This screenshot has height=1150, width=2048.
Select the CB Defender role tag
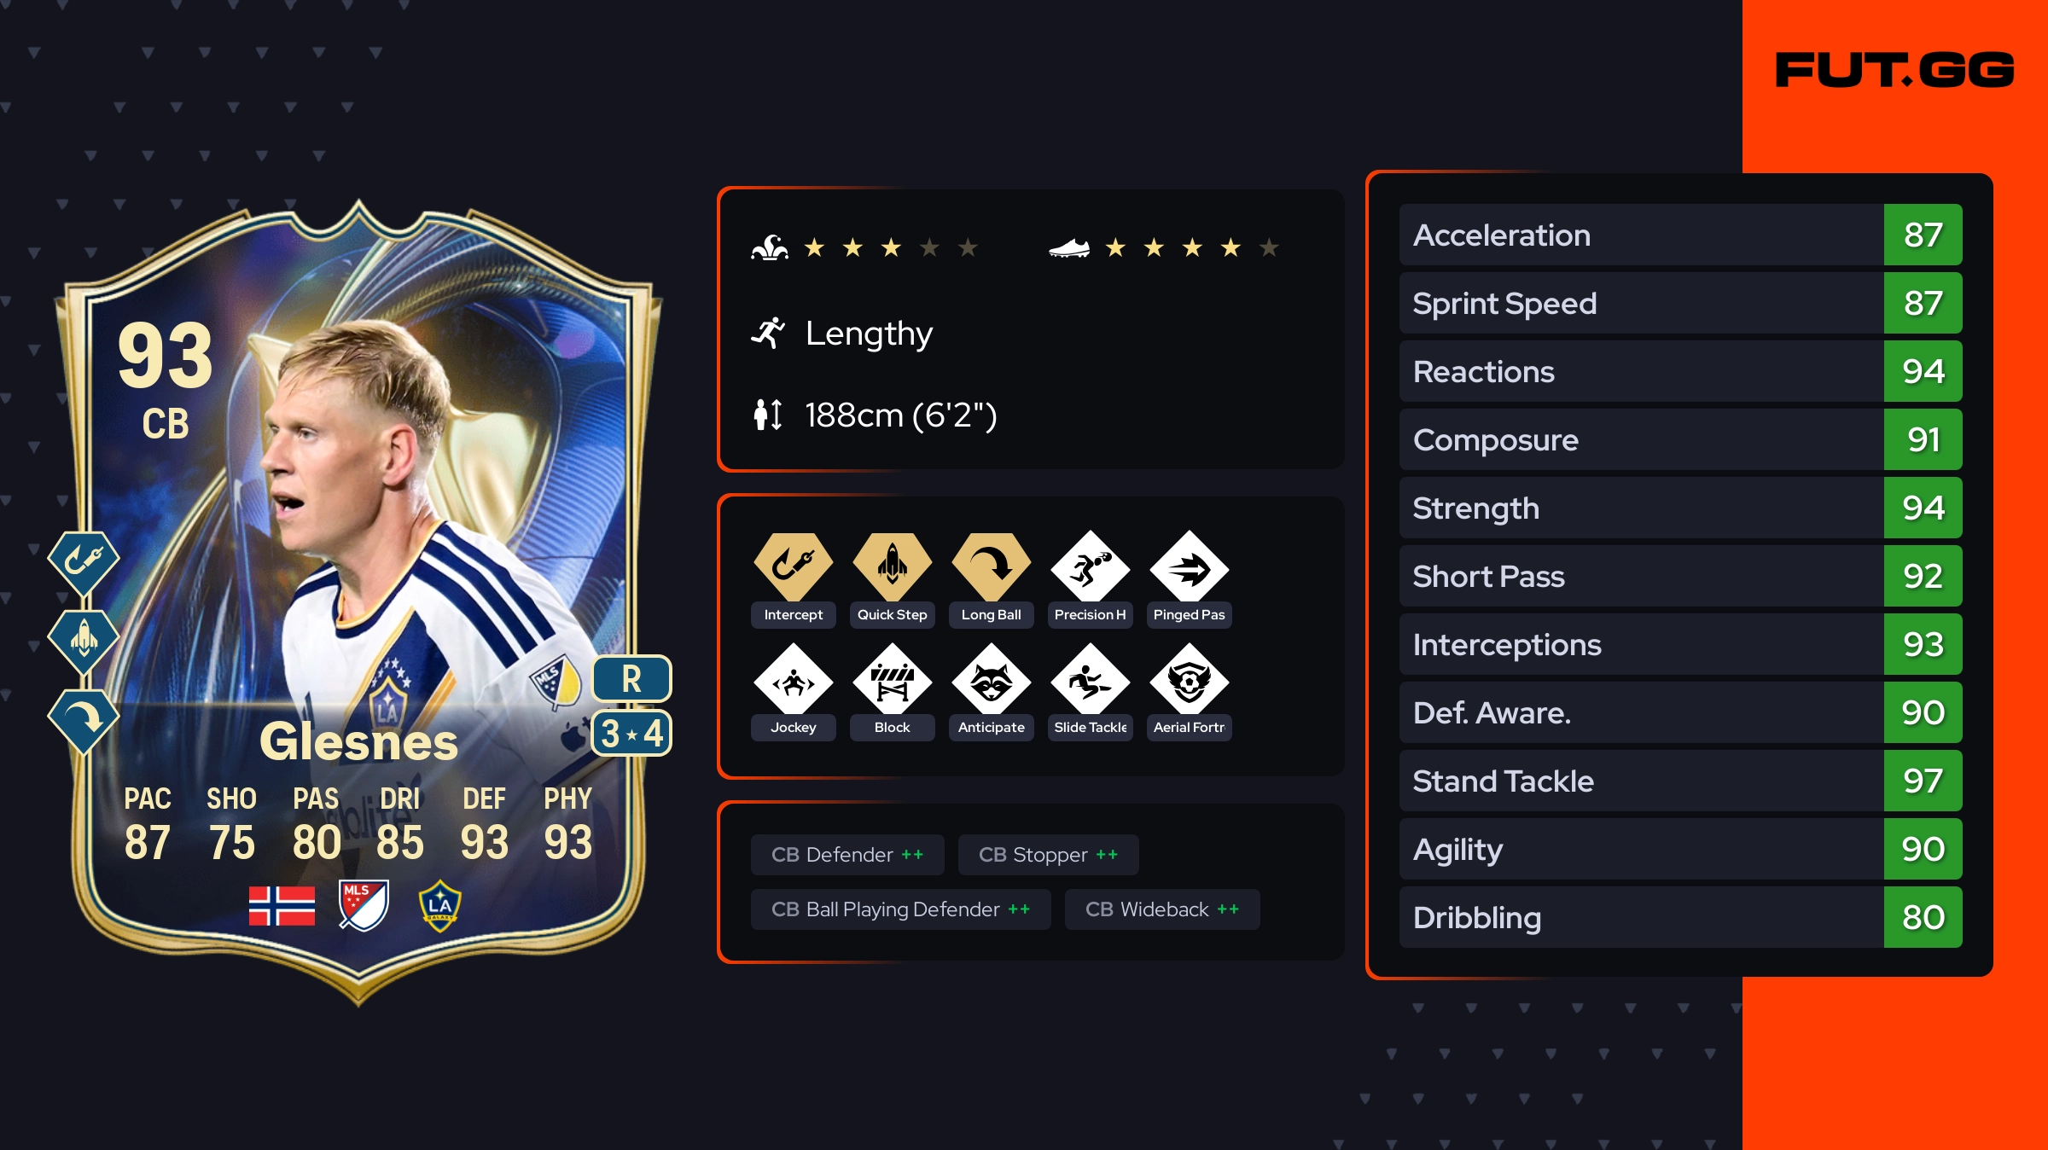click(847, 855)
